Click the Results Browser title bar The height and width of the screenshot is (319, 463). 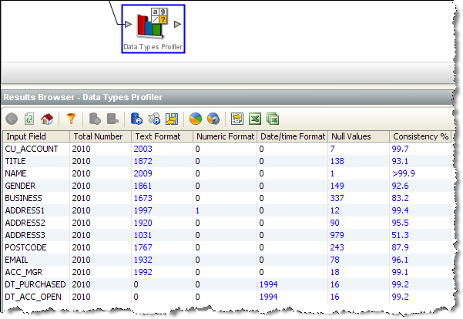[226, 97]
